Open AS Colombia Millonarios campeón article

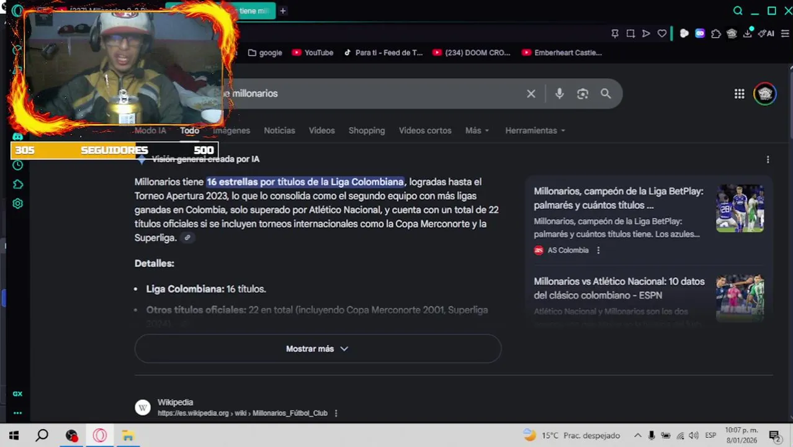click(619, 198)
